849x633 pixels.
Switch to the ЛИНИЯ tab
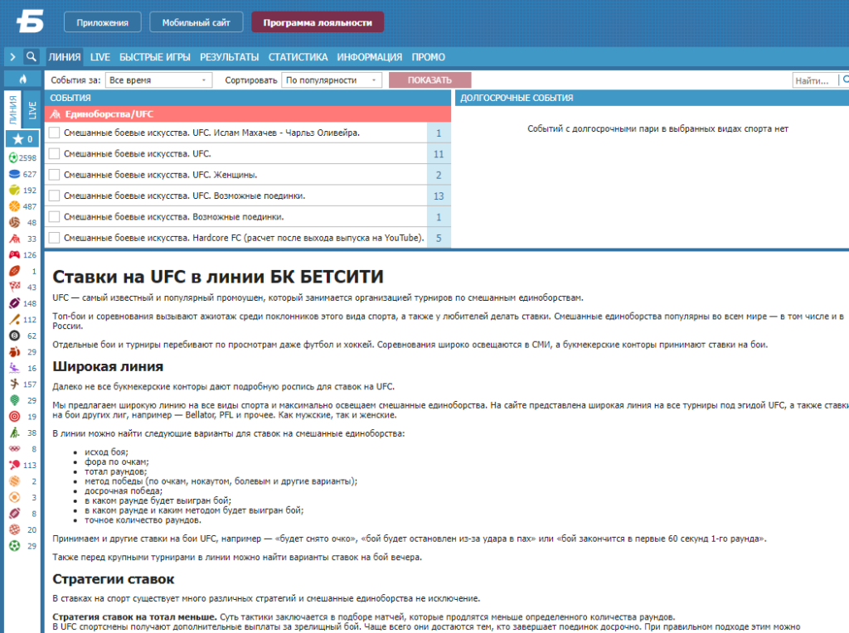pos(65,57)
